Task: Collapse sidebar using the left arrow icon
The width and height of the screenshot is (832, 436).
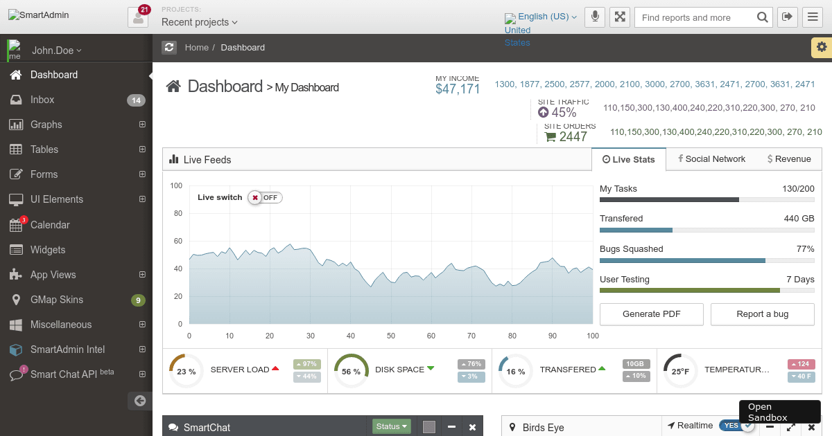Action: point(139,400)
